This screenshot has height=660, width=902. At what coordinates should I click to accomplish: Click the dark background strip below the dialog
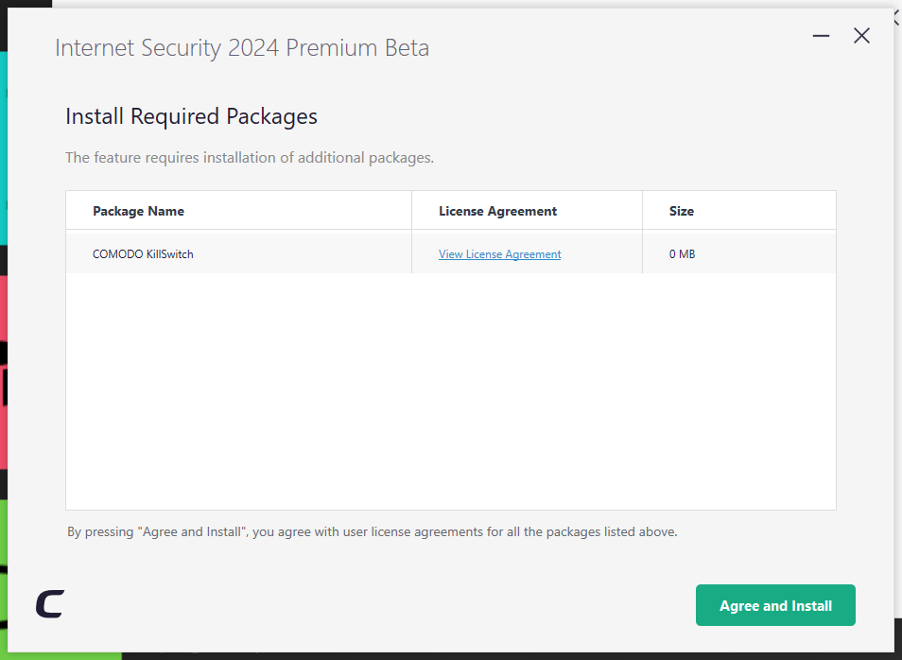tap(512, 656)
